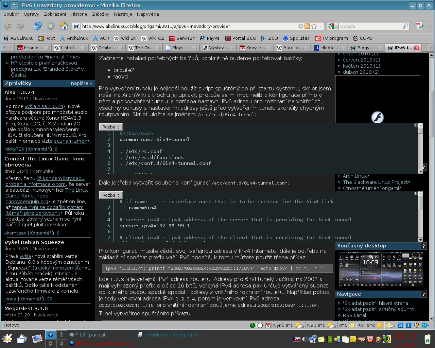Go forward to the next page

pos(20,26)
